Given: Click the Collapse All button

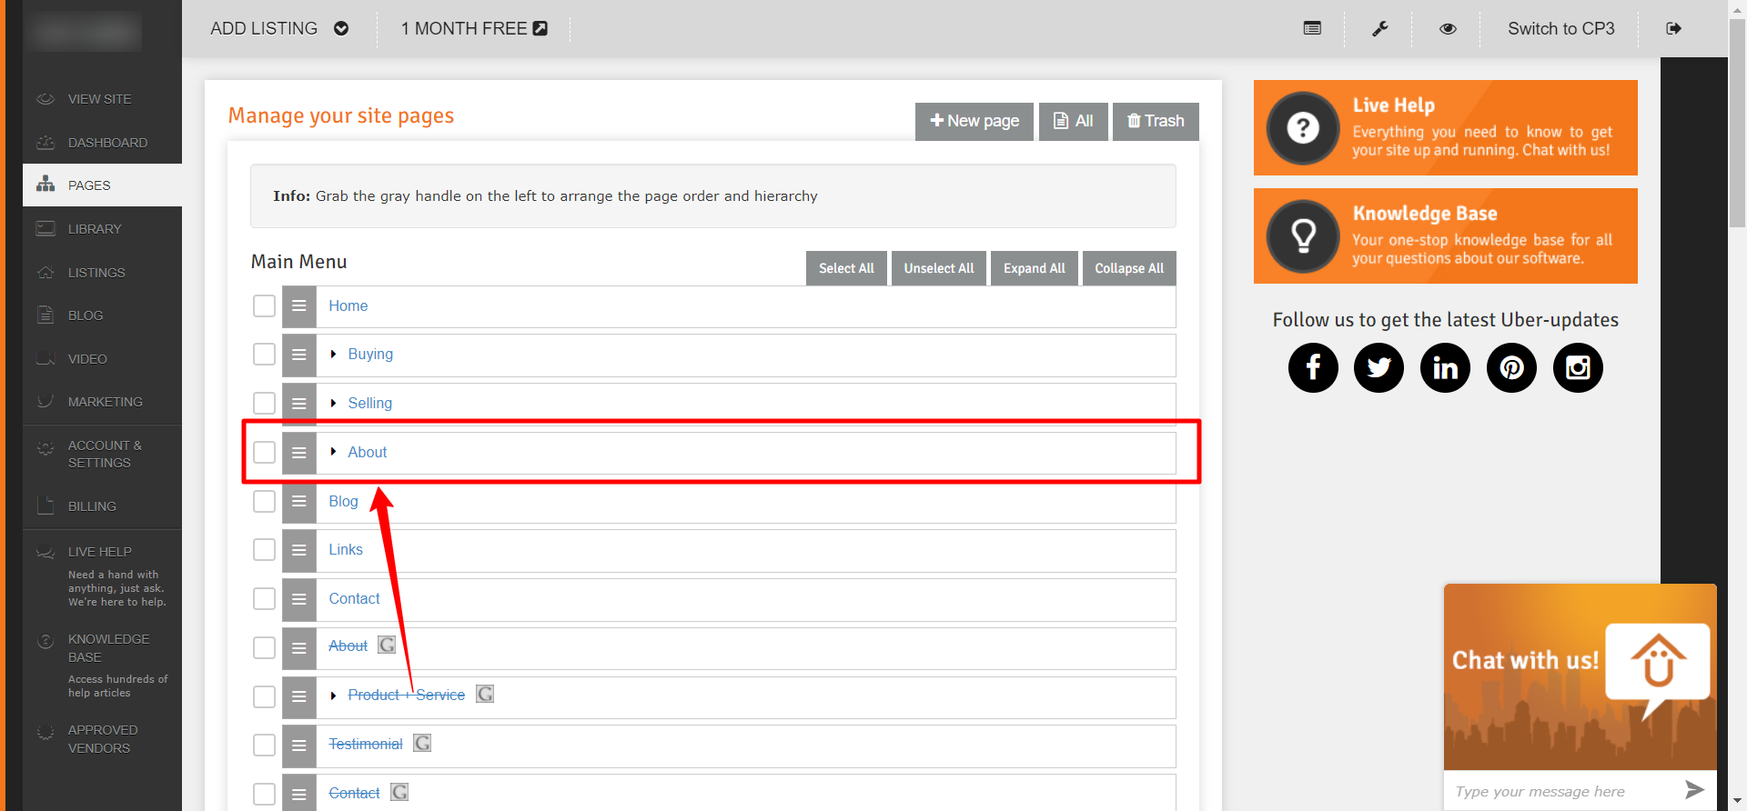Looking at the screenshot, I should click(1129, 268).
